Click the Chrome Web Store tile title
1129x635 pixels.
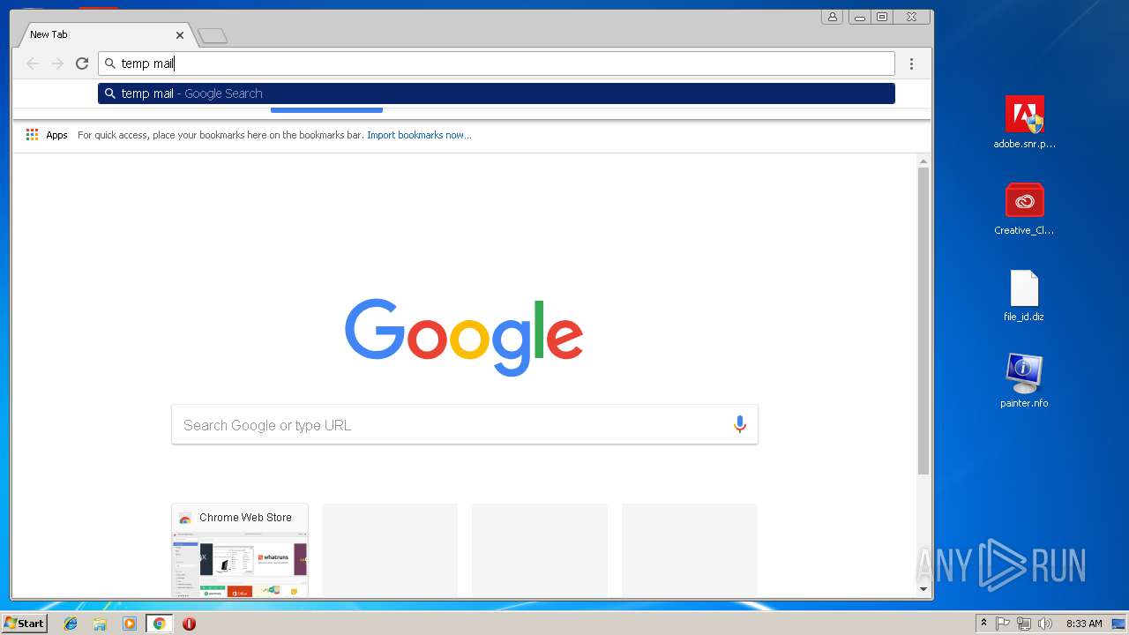point(245,518)
